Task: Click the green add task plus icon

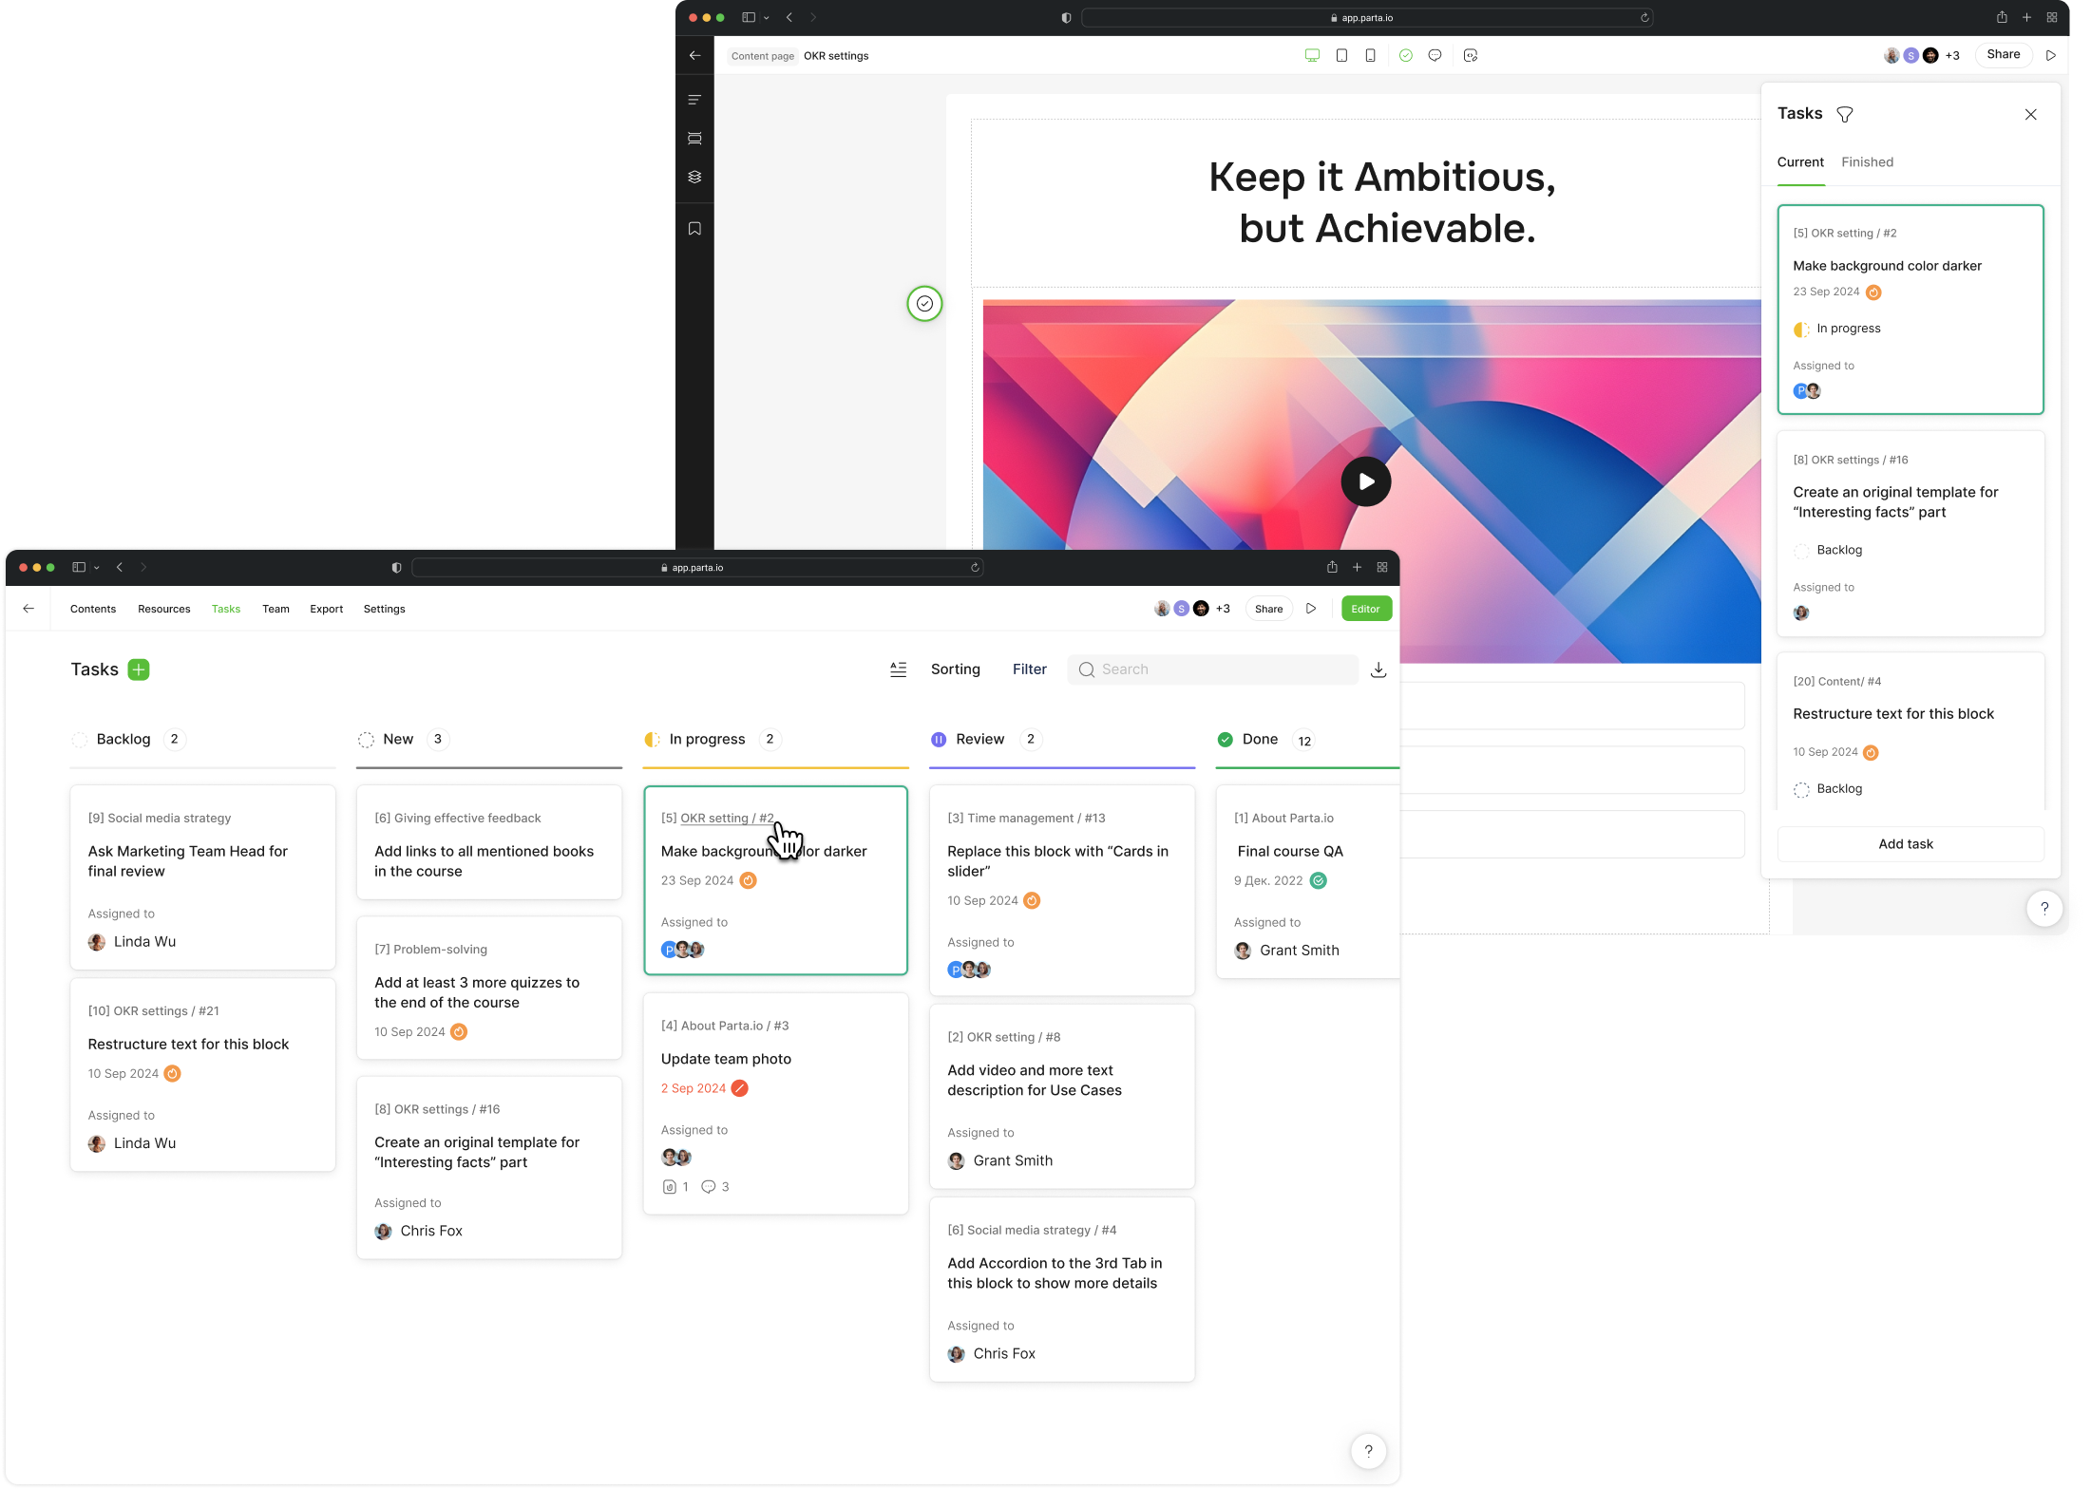Action: 139,669
